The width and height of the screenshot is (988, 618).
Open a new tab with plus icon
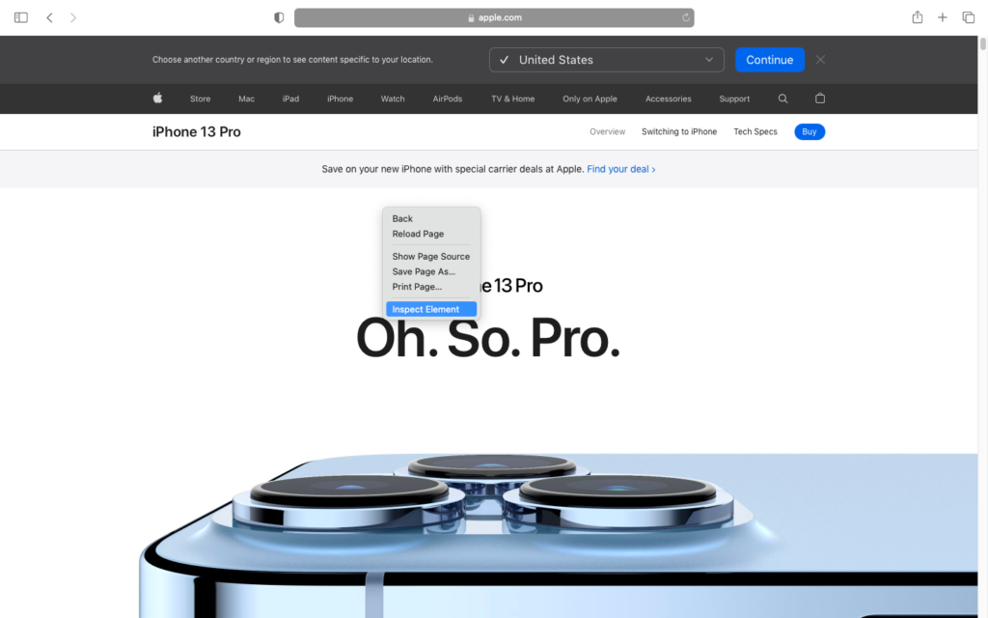click(942, 17)
